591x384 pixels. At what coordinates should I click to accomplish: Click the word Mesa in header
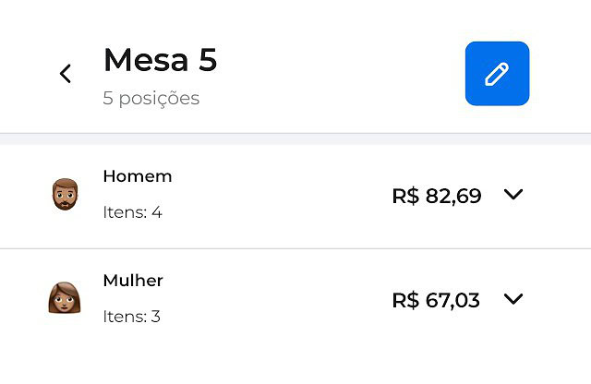pos(146,60)
